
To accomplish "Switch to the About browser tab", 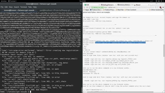I will coord(142,5).
